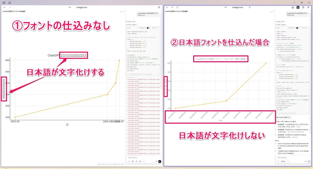Expand the thinking time in the left pane
Screen dimensions: 313x169
[x=131, y=22]
